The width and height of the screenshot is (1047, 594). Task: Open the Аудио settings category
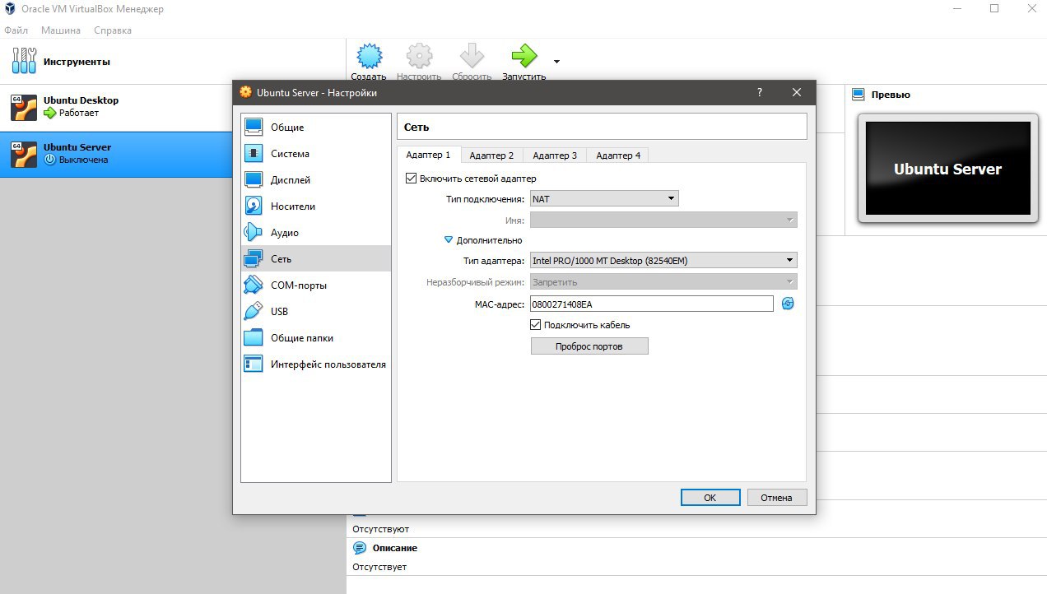tap(315, 233)
